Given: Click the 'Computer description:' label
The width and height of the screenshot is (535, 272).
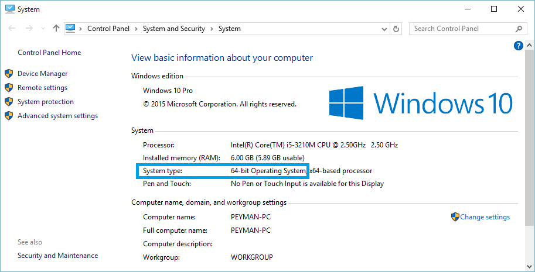Looking at the screenshot, I should coord(178,244).
